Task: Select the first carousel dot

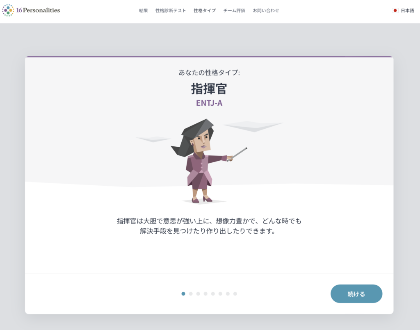Action: 183,294
